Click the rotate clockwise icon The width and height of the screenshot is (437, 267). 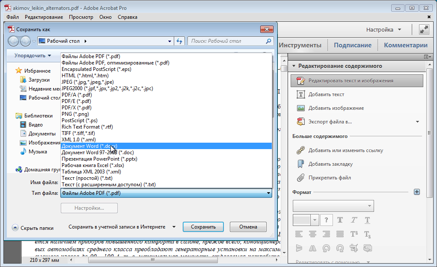(340, 248)
